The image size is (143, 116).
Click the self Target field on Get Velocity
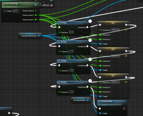(x=16, y=11)
